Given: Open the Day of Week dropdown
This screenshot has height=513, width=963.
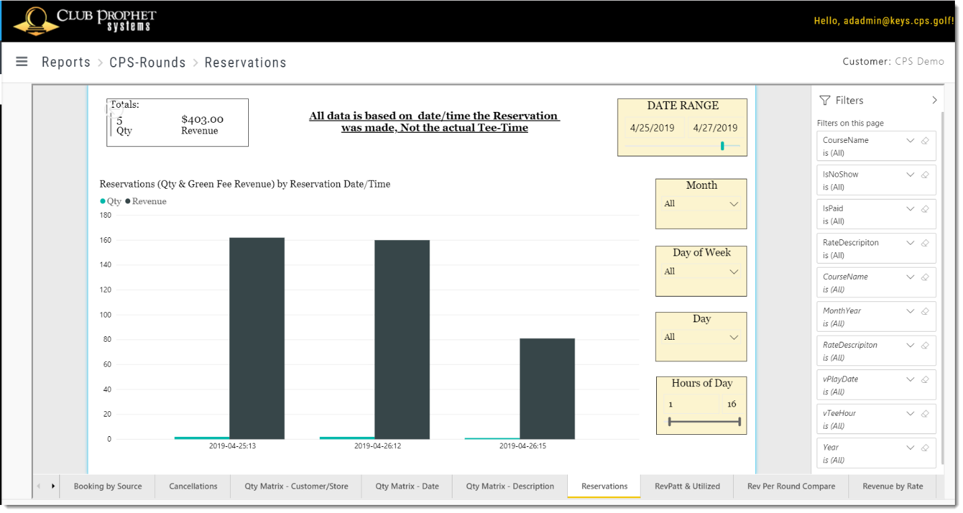Looking at the screenshot, I should pos(701,272).
